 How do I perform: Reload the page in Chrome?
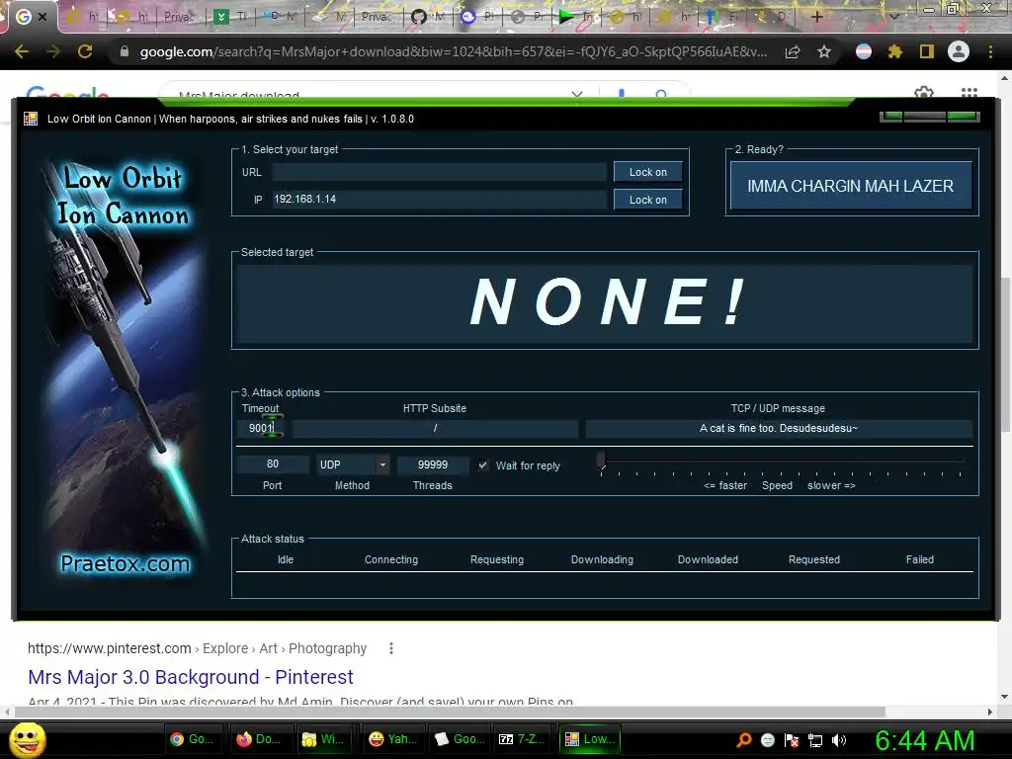point(85,51)
